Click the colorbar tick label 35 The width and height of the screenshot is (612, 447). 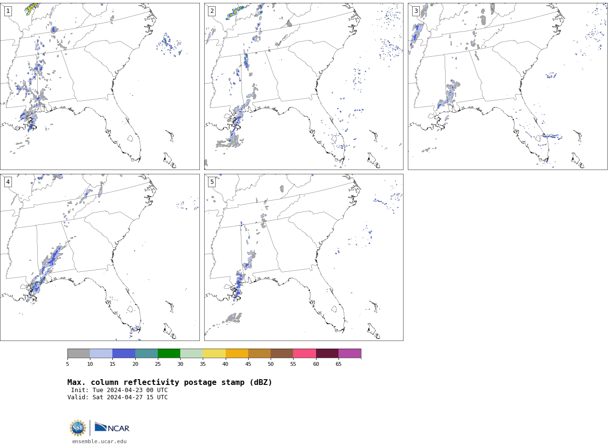tap(203, 364)
